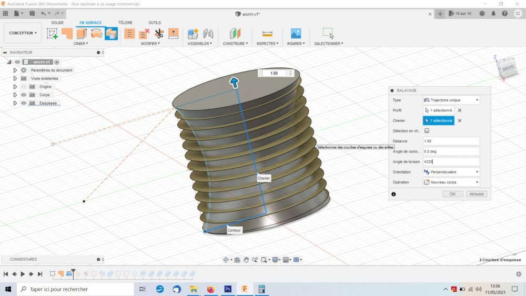Open the Type dropdown showing Trajectoire unique
This screenshot has height=296, width=526.
451,100
